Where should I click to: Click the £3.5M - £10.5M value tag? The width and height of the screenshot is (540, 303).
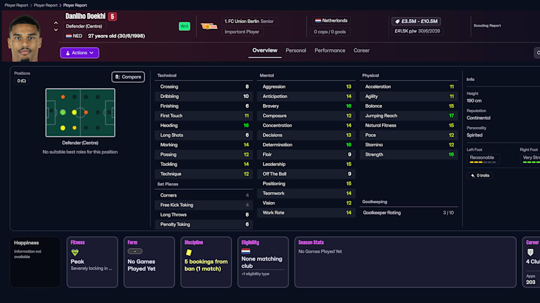coord(416,21)
